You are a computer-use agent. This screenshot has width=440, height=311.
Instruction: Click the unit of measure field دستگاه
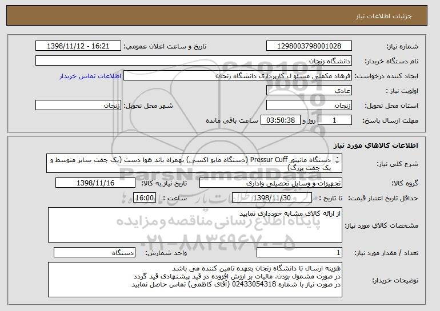point(94,252)
